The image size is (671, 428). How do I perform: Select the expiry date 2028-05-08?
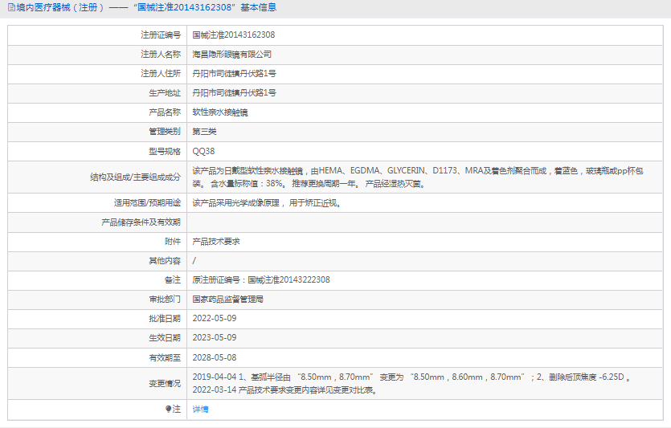(215, 357)
